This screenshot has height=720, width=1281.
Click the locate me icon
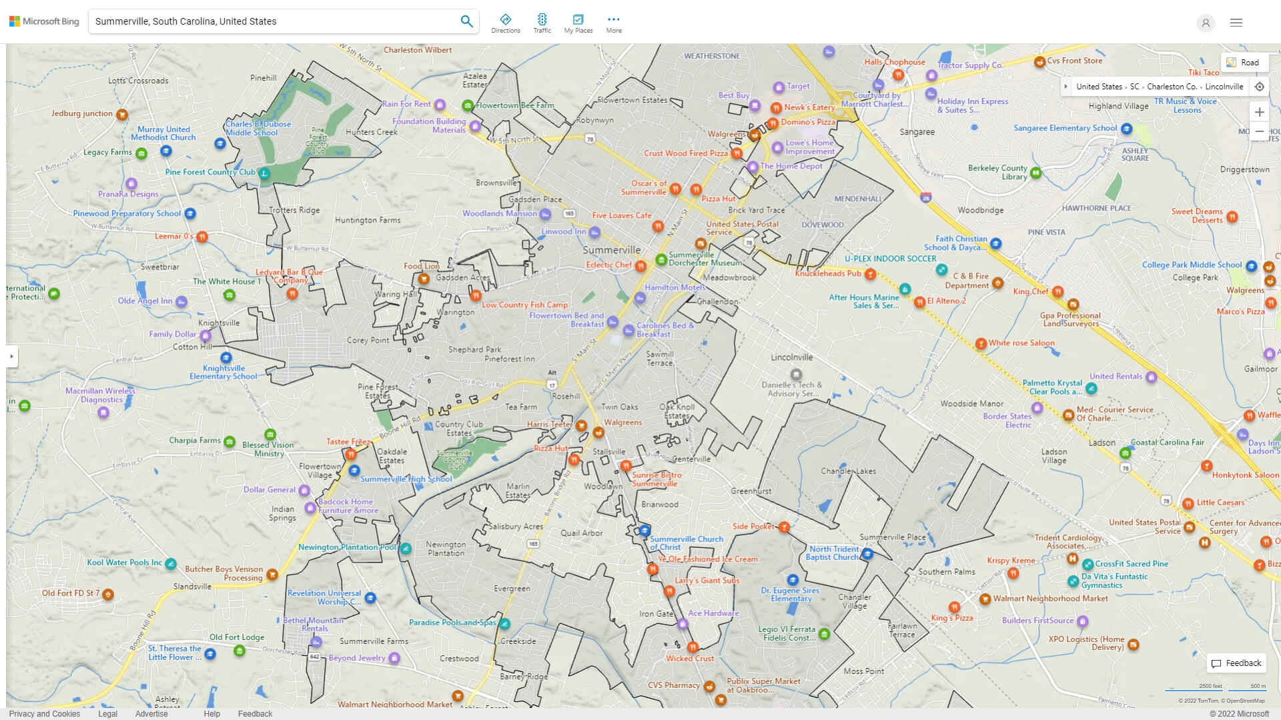[x=1259, y=87]
